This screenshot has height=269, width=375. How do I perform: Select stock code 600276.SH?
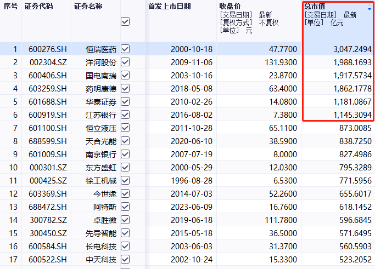(x=48, y=49)
